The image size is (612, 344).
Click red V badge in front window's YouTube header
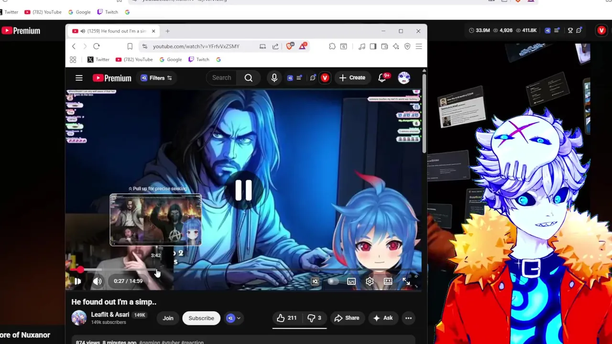tap(325, 78)
